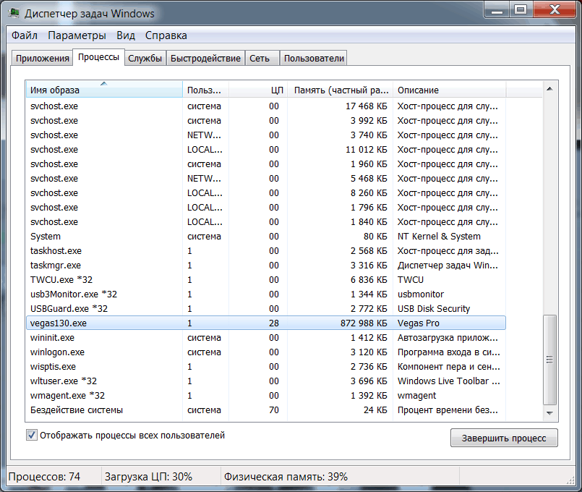Image resolution: width=582 pixels, height=492 pixels.
Task: Switch to the Сеть tab
Action: click(x=262, y=59)
